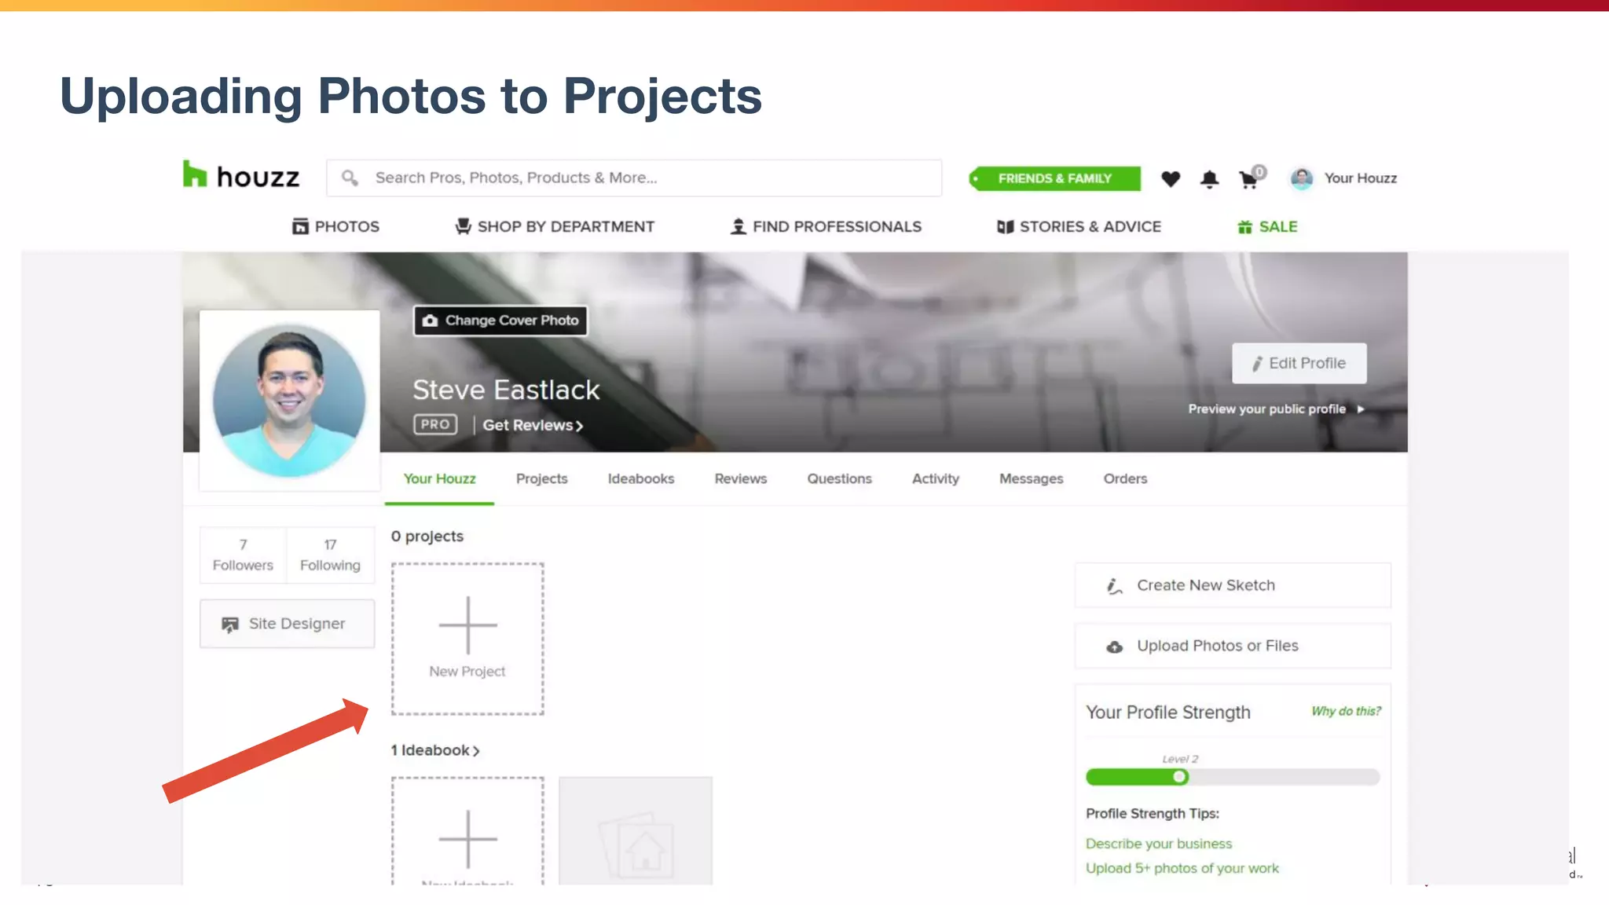Click the PRO badge
Screen dimensions: 1609x905
point(435,424)
